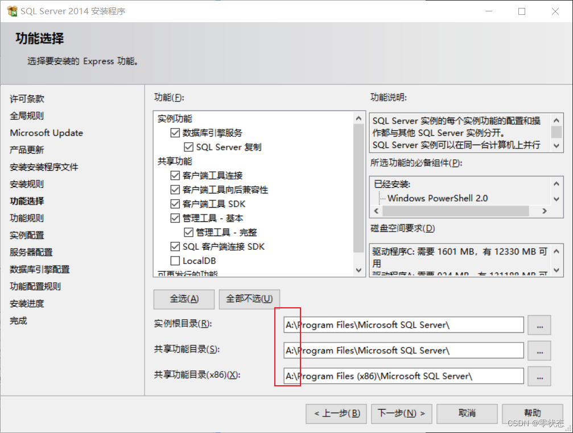Click disk space box scroll up arrow
Viewport: 573px width, 433px height.
[x=556, y=251]
